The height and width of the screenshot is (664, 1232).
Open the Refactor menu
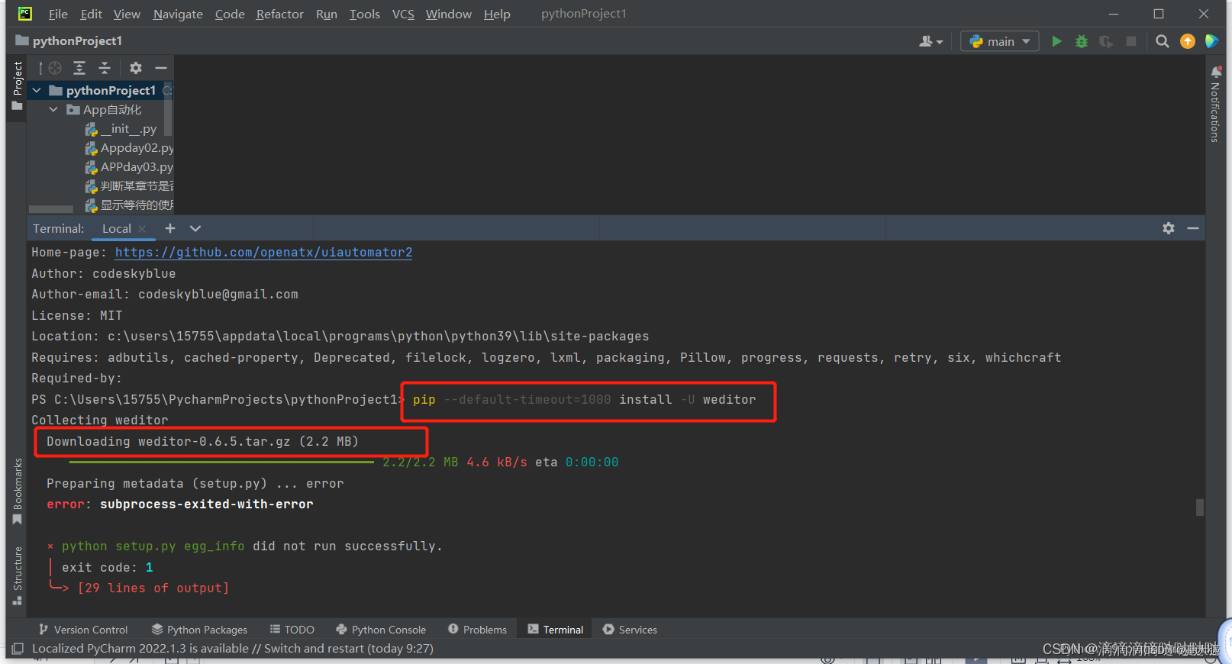(279, 14)
